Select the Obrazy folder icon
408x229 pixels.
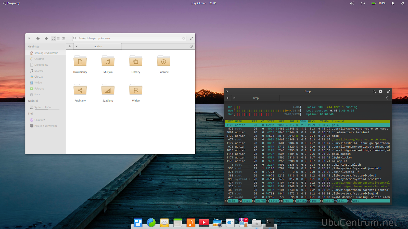[136, 61]
